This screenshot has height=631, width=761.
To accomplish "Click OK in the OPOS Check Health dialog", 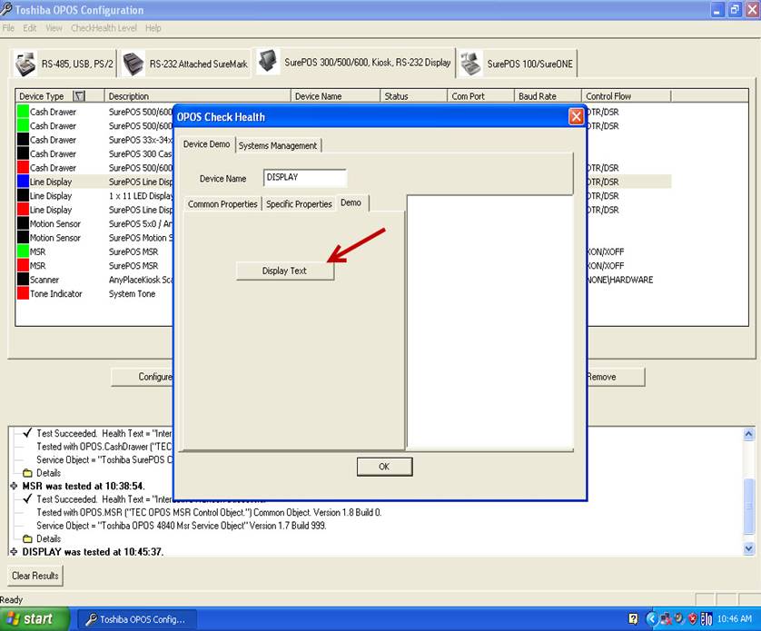I will (x=384, y=467).
